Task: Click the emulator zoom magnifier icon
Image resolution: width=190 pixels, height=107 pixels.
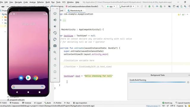Action: tap(55, 52)
